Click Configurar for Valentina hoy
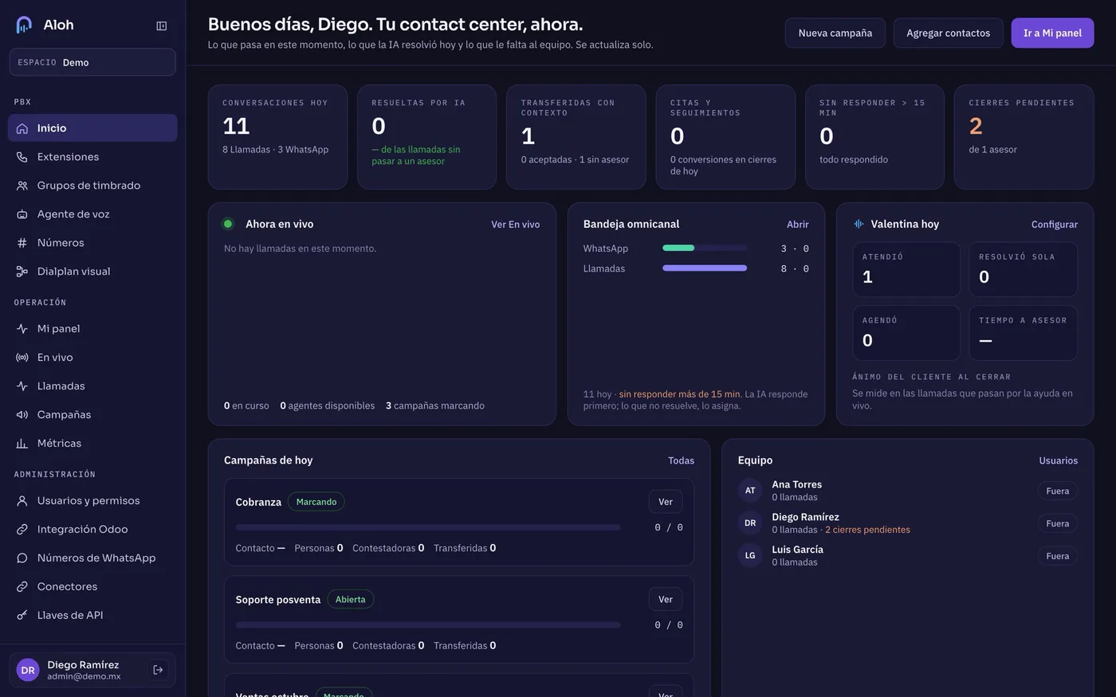Viewport: 1116px width, 697px height. [1055, 225]
